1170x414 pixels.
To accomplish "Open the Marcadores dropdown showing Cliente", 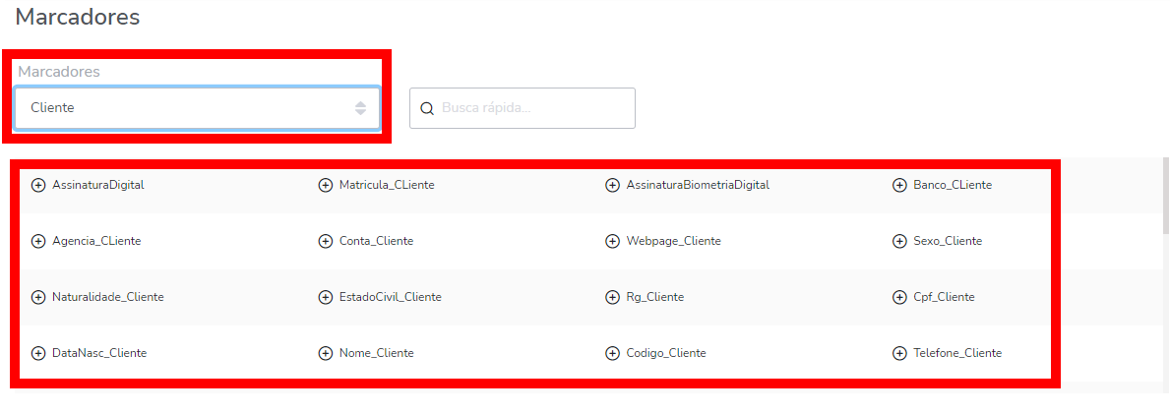I will point(187,108).
